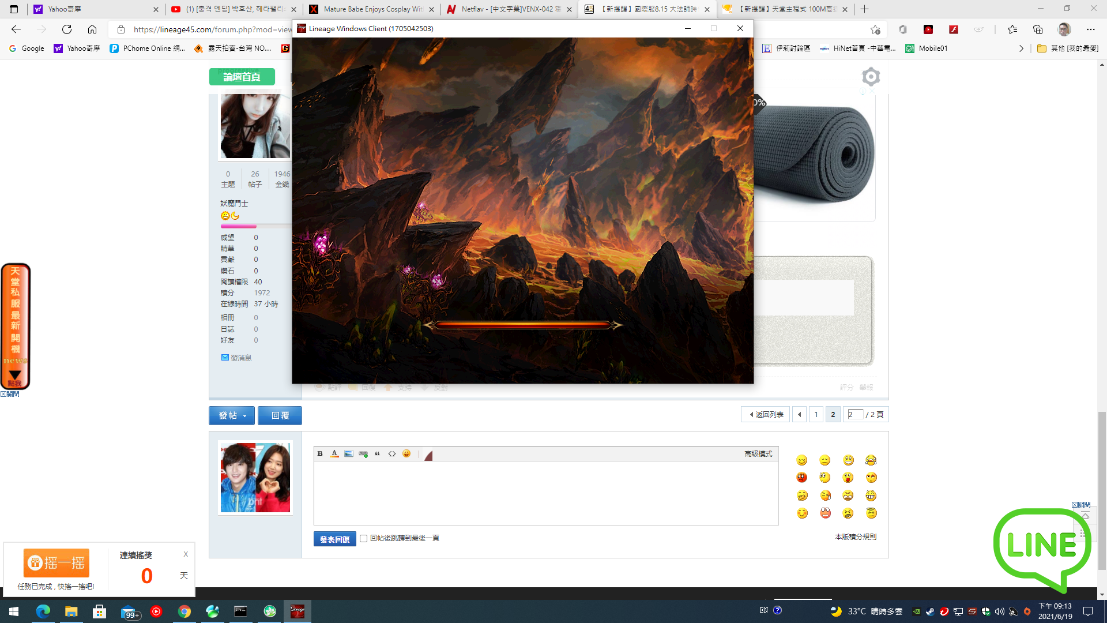Switch to the Yahoo奇摩 browser tab
Viewport: 1107px width, 623px height.
point(95,9)
